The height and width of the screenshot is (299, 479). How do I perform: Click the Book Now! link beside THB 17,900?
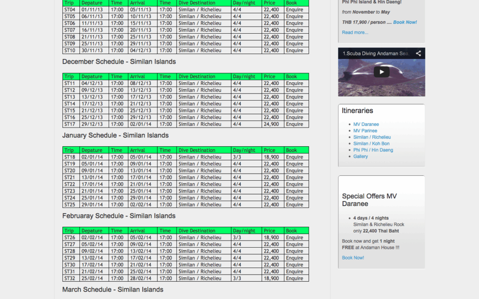click(405, 22)
